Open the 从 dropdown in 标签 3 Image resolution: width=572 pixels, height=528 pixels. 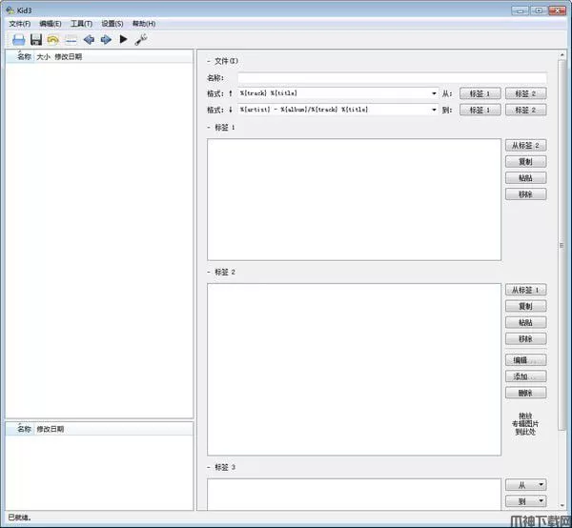coord(526,485)
